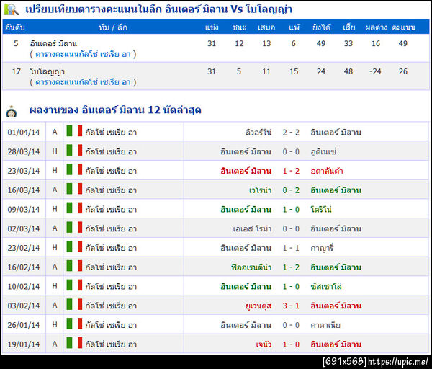Click opponent ฟิออเรนติน่า in 16/02/14 match
This screenshot has height=369, width=432.
(251, 267)
